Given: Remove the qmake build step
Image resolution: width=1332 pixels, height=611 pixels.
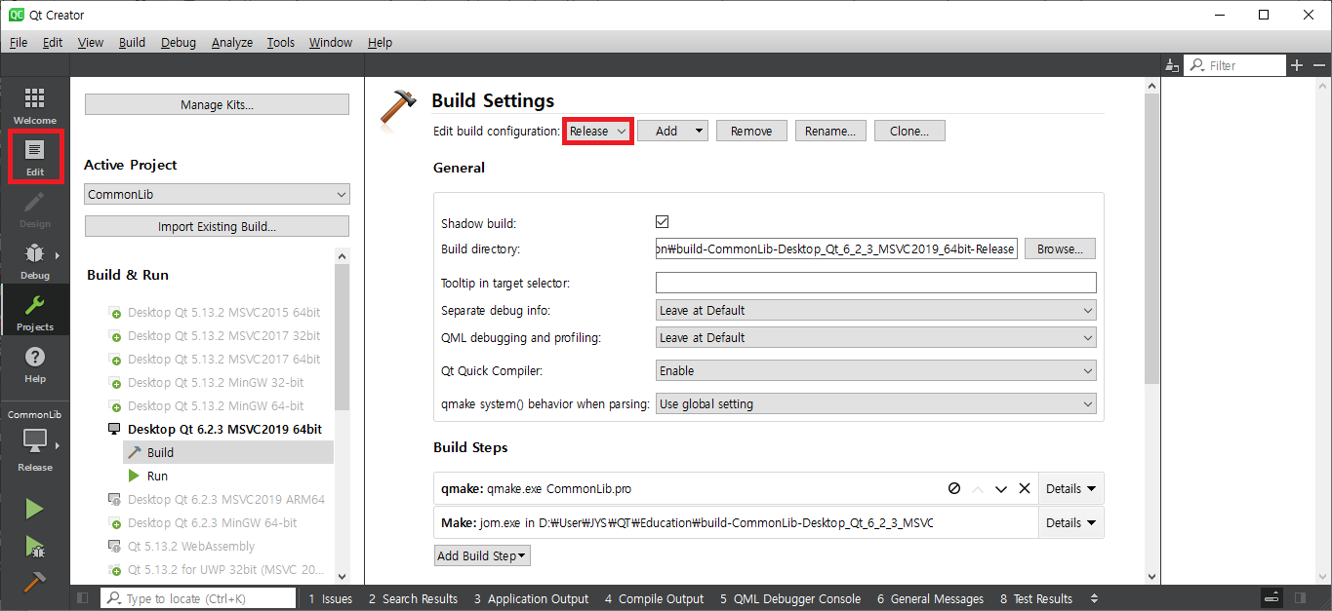Looking at the screenshot, I should [1025, 488].
